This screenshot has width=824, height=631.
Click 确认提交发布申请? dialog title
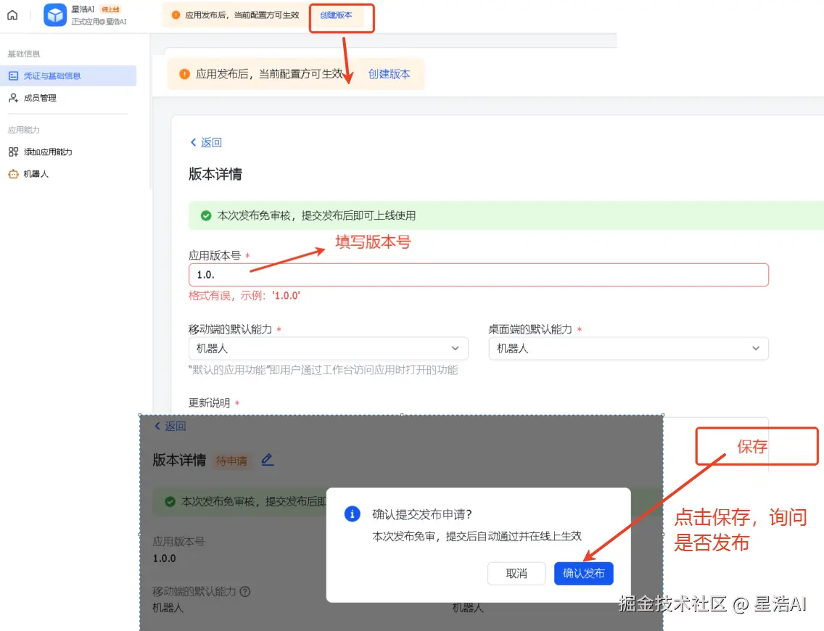tap(422, 514)
